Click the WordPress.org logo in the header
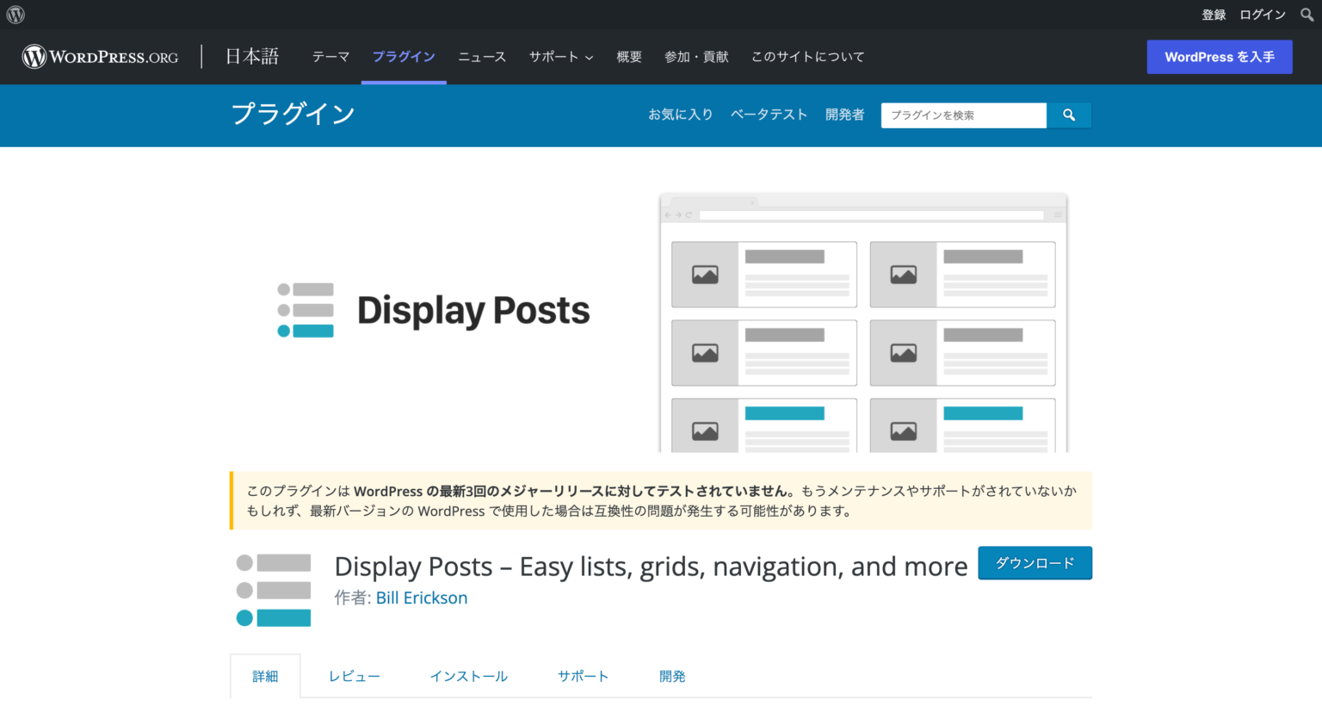 pos(98,57)
